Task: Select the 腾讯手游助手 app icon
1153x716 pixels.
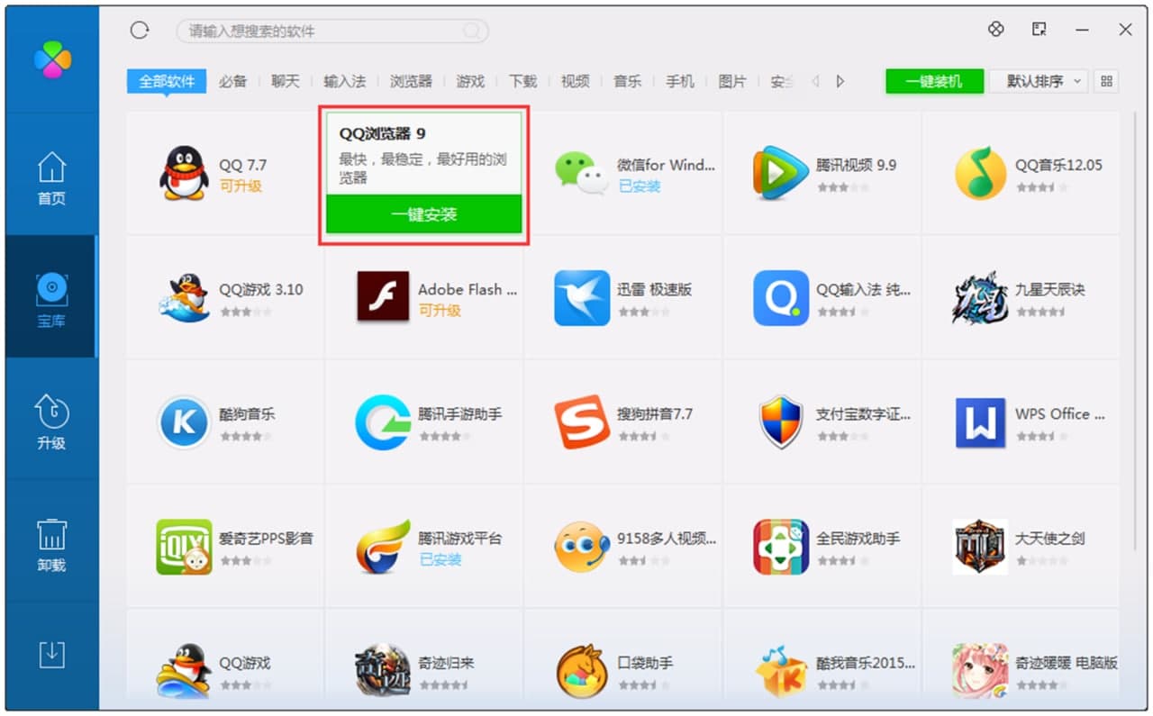Action: pyautogui.click(x=383, y=422)
